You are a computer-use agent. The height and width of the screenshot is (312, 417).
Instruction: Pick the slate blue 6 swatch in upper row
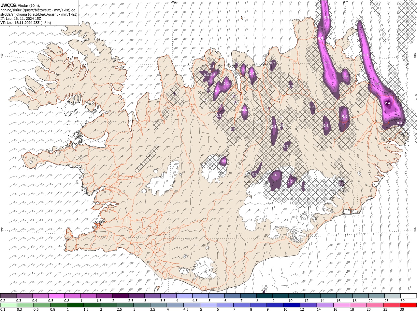pos(233,296)
